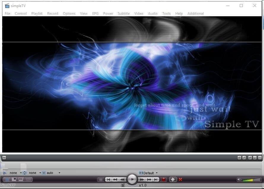Image resolution: width=264 pixels, height=189 pixels.
Task: Click the white arrow button beside record
Action: pyautogui.click(x=173, y=180)
